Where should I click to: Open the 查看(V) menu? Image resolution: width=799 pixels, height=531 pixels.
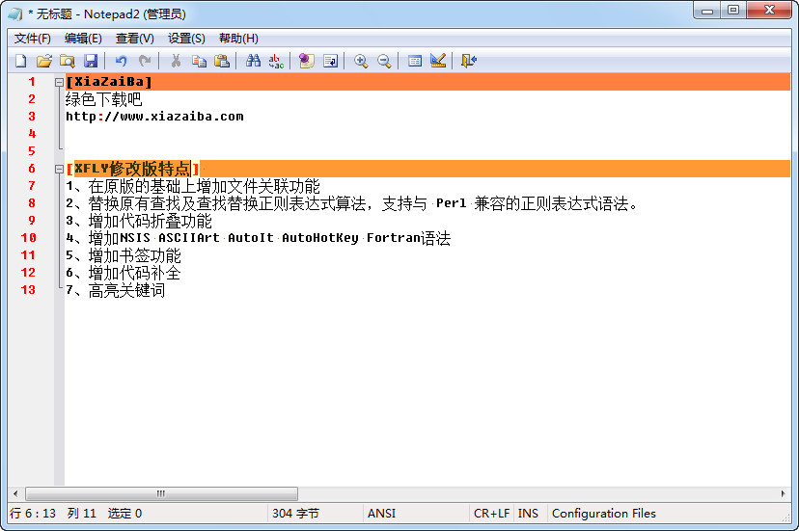(x=134, y=39)
